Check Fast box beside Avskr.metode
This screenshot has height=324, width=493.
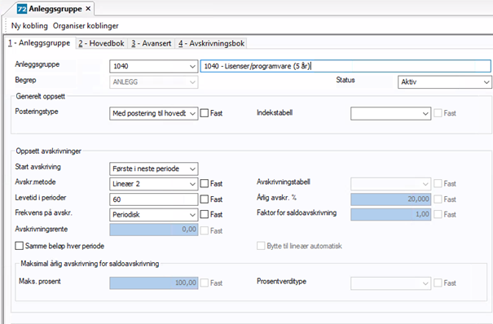point(205,183)
